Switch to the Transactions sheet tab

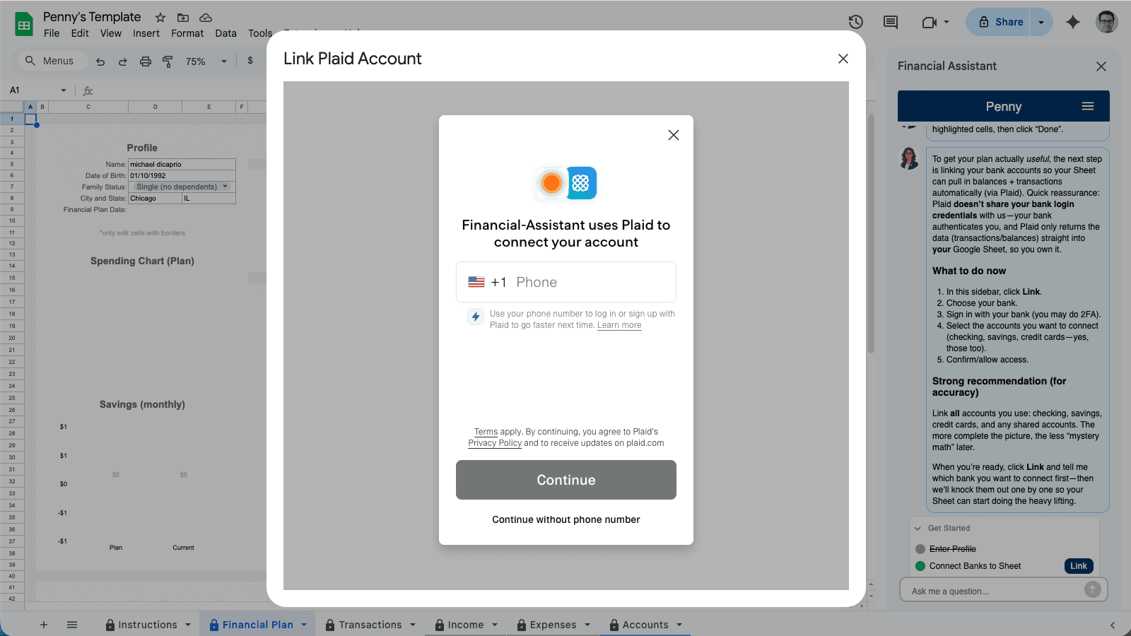click(x=368, y=624)
